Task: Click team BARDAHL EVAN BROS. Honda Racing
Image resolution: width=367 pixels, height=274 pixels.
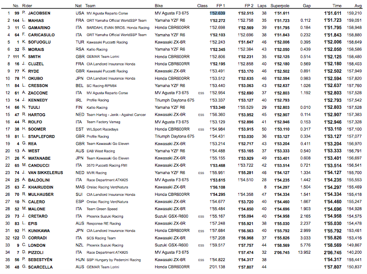Action: point(118,28)
